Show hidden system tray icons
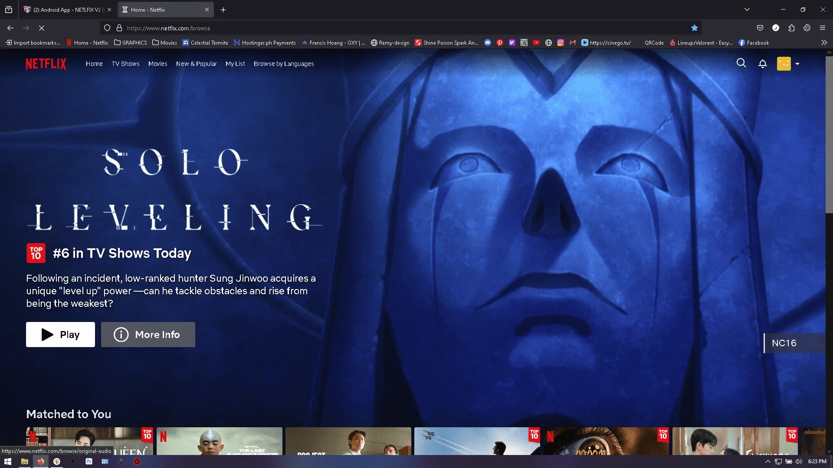 pyautogui.click(x=767, y=461)
